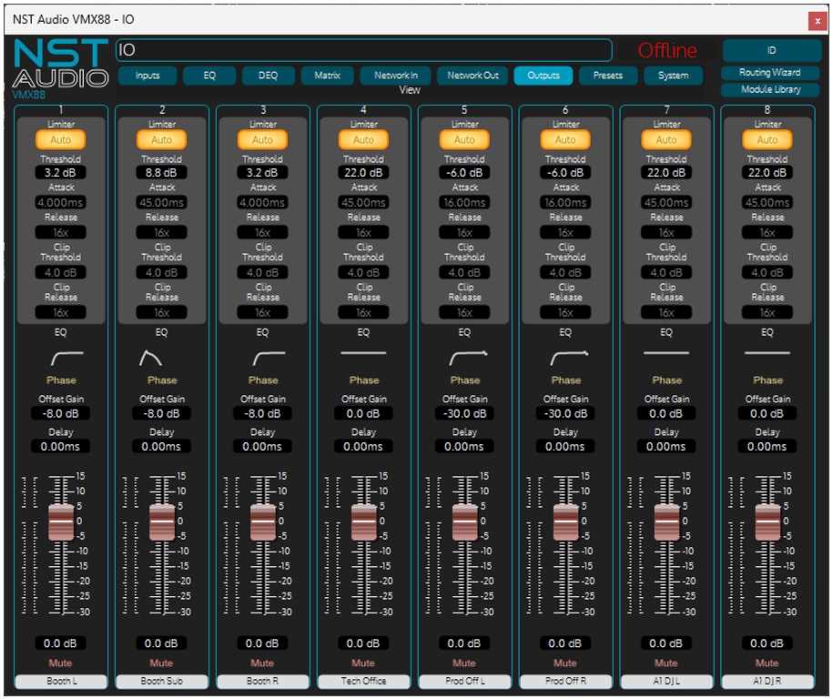Image resolution: width=833 pixels, height=699 pixels.
Task: Open the Routing Wizard
Action: tap(770, 73)
